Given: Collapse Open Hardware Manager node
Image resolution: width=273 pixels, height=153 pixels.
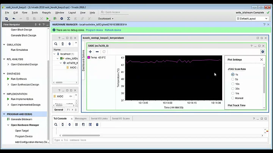Looking at the screenshot, I should coord(8,125).
